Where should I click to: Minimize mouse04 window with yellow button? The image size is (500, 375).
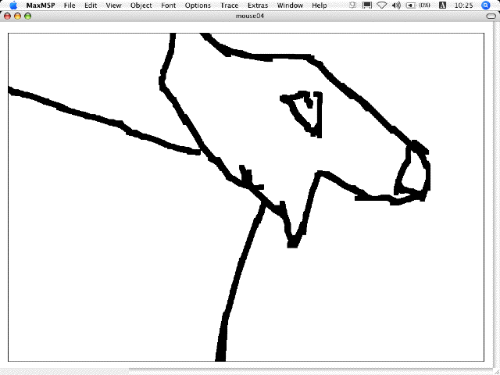pyautogui.click(x=17, y=16)
